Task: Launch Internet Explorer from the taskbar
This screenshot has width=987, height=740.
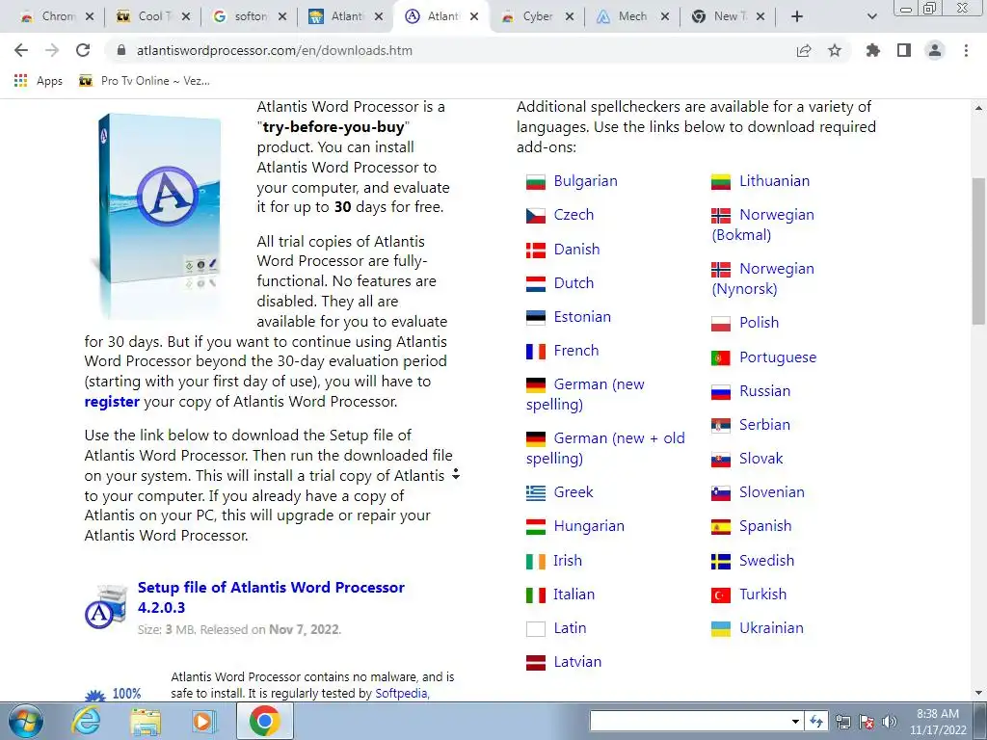Action: pyautogui.click(x=86, y=721)
